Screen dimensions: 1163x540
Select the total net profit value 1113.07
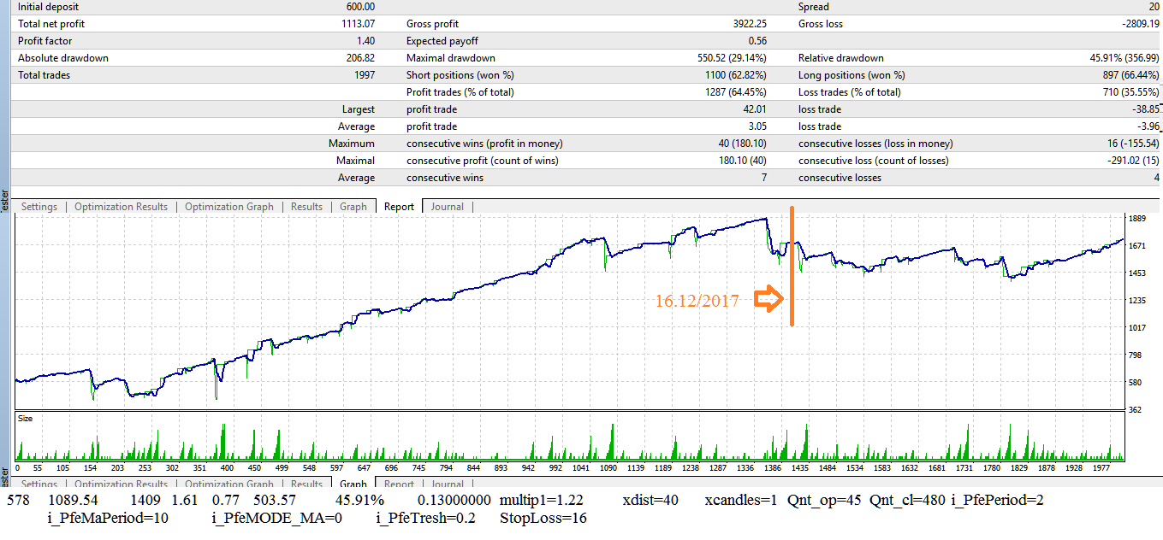pos(358,24)
